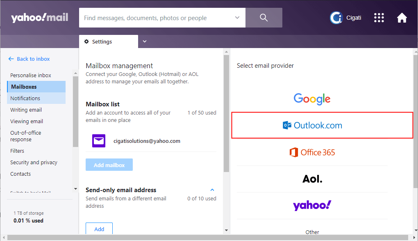The height and width of the screenshot is (241, 418).
Task: Open the apps grid menu
Action: pos(379,18)
